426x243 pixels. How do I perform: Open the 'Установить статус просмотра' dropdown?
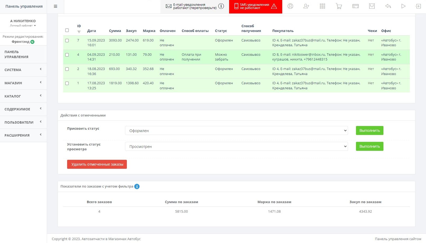point(236,147)
